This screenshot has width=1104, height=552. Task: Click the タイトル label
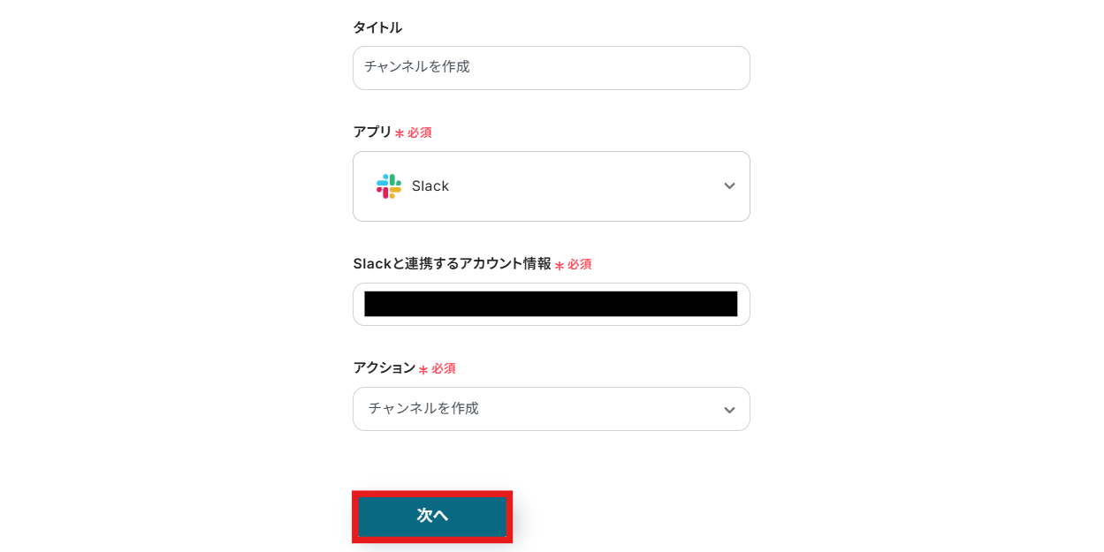tap(377, 27)
